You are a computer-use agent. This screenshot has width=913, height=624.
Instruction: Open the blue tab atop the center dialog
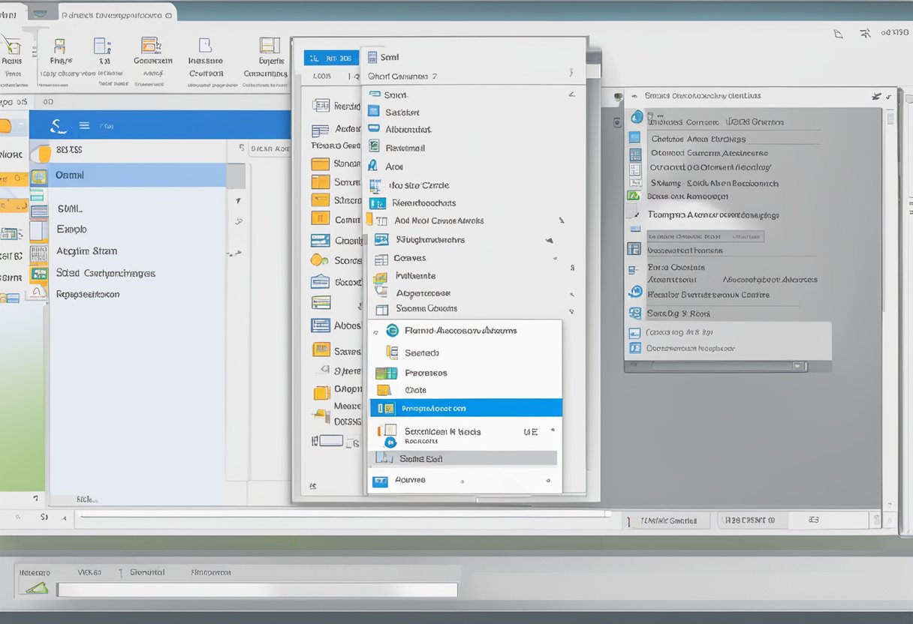(x=330, y=58)
